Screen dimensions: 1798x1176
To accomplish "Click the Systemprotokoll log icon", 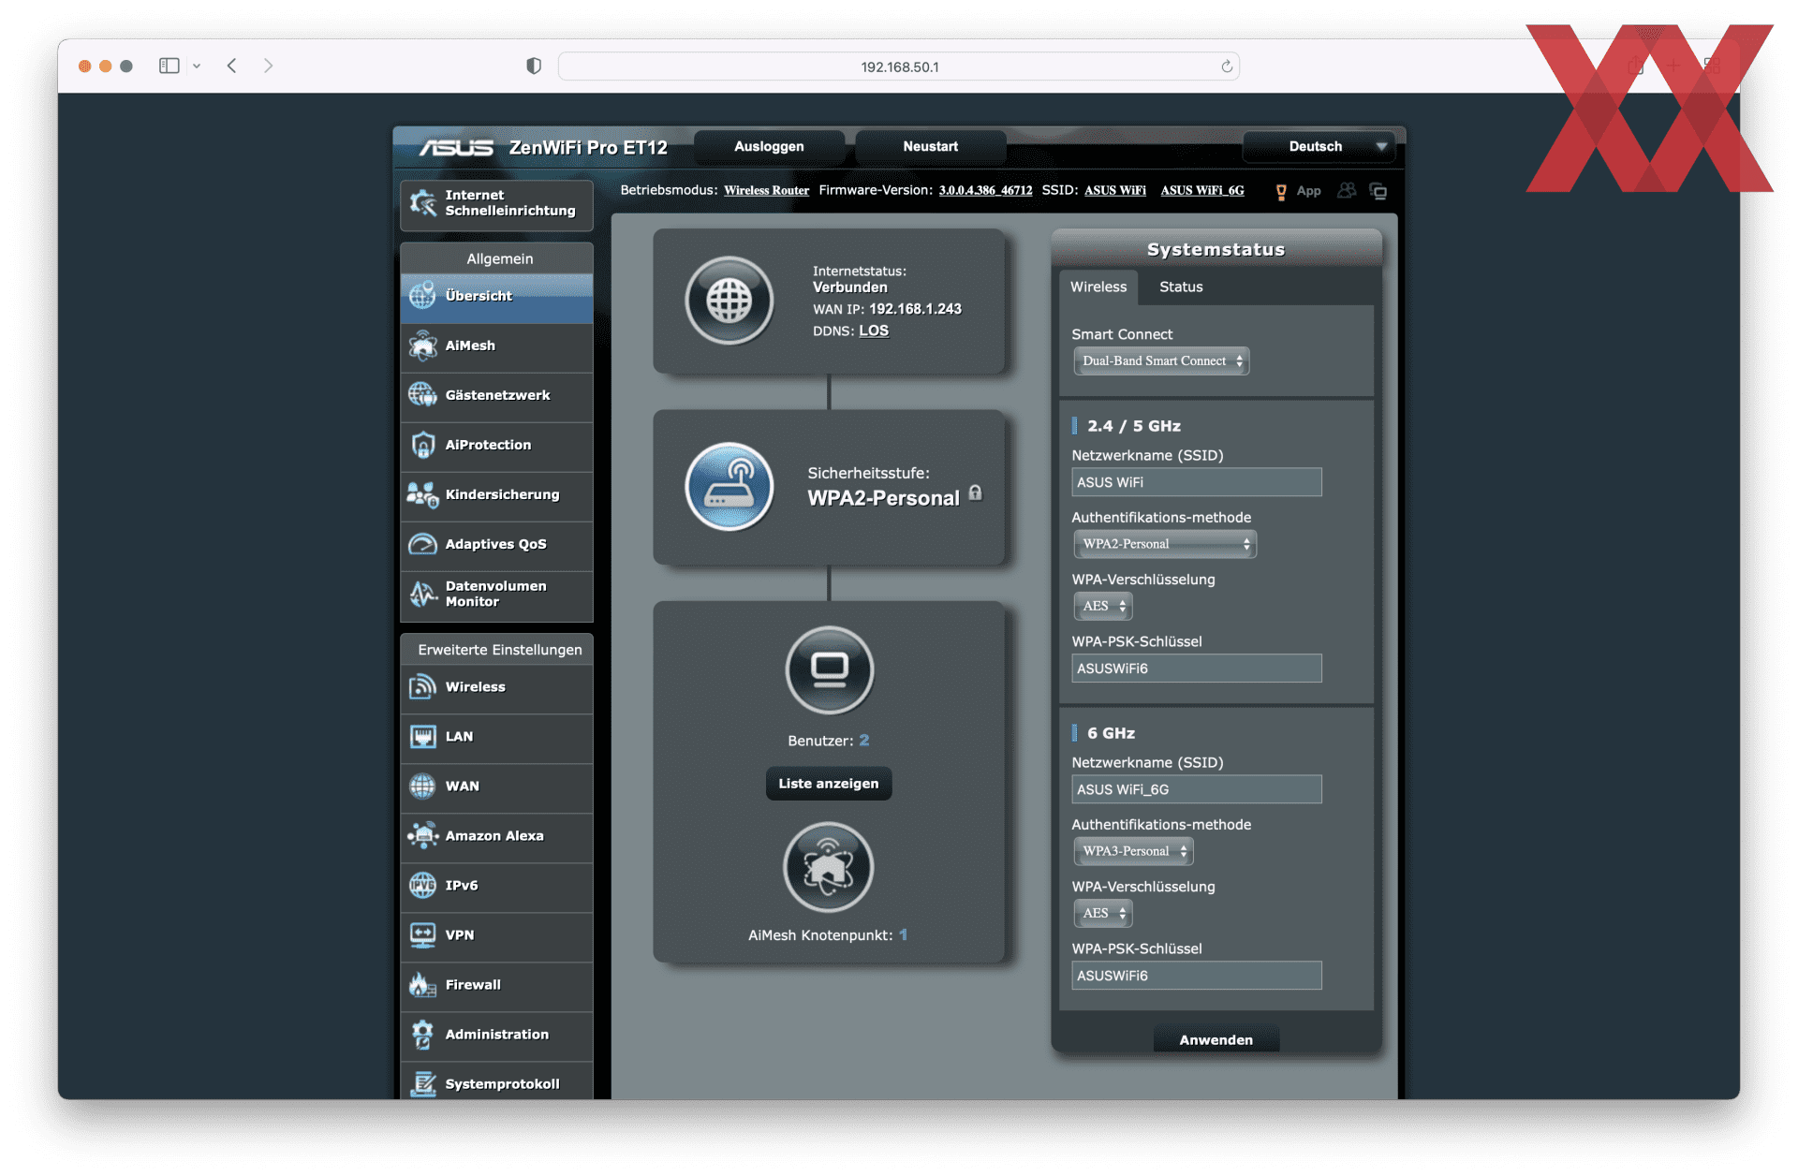I will 422,1084.
